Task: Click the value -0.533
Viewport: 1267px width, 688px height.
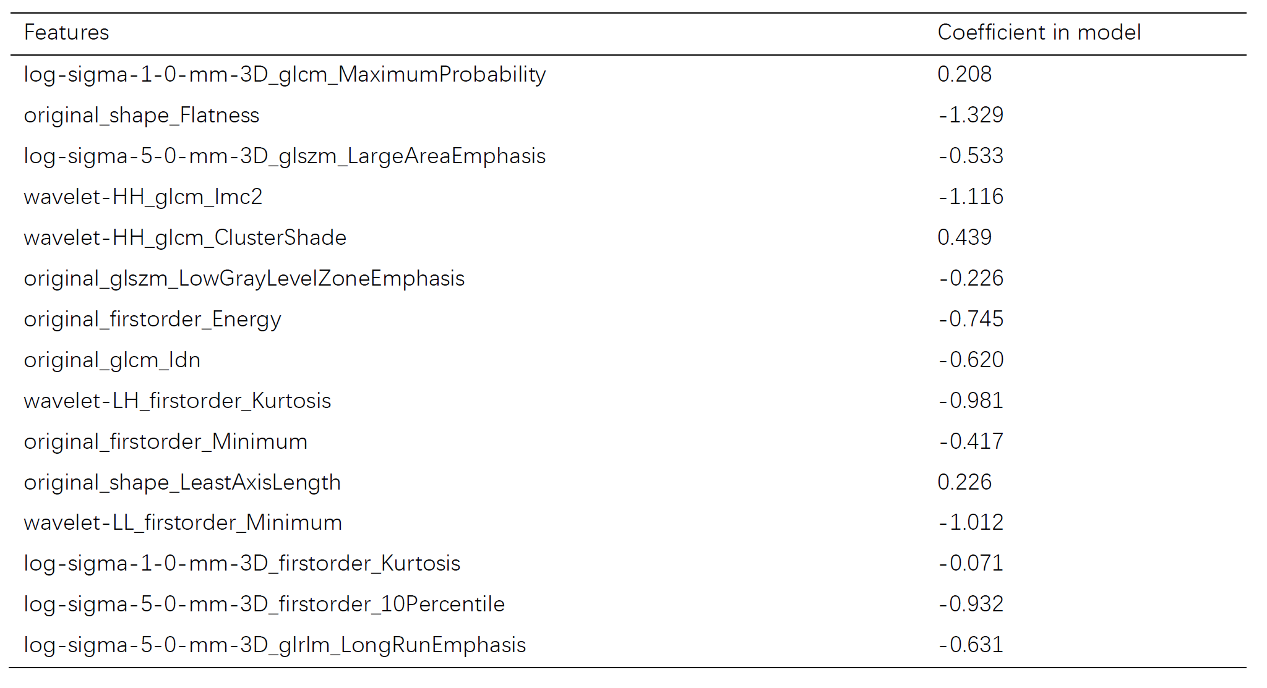Action: pyautogui.click(x=971, y=156)
